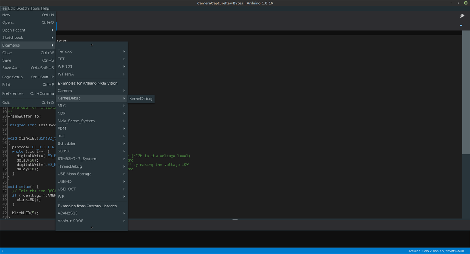Open the File menu

coord(4,8)
